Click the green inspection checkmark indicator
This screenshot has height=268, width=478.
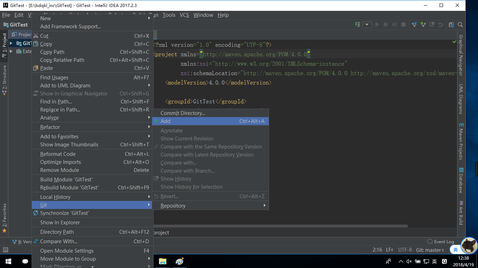454,42
